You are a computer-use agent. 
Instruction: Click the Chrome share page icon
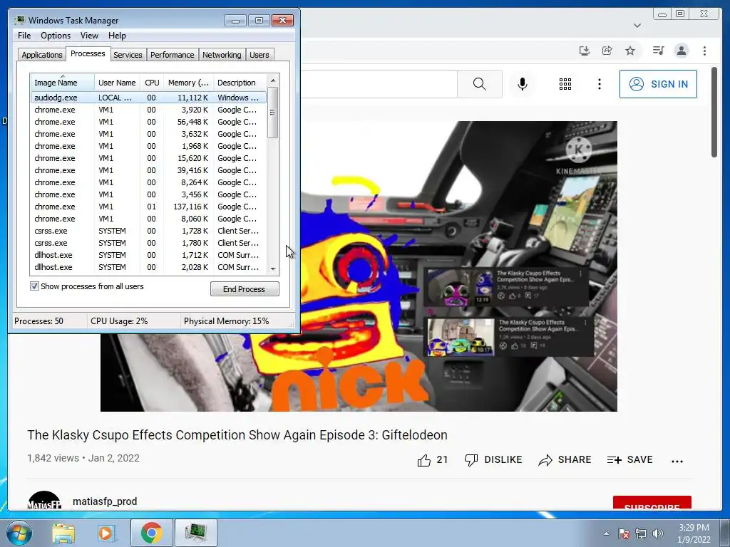click(607, 51)
